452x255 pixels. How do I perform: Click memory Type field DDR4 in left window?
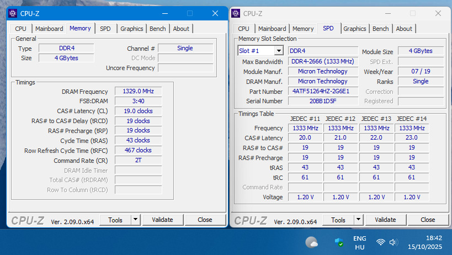pos(67,48)
